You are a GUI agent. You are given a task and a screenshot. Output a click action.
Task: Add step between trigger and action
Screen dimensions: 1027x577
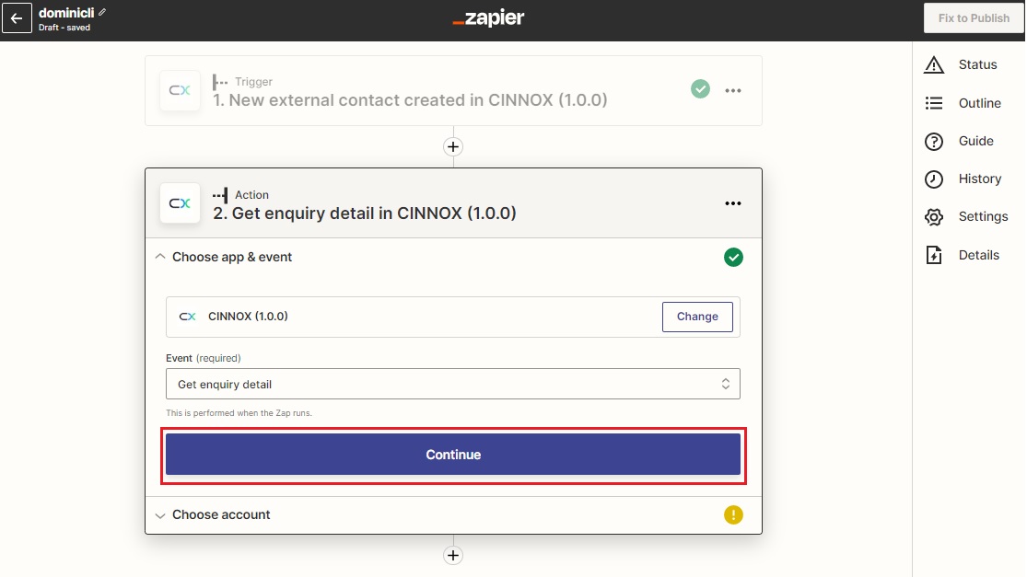point(453,146)
